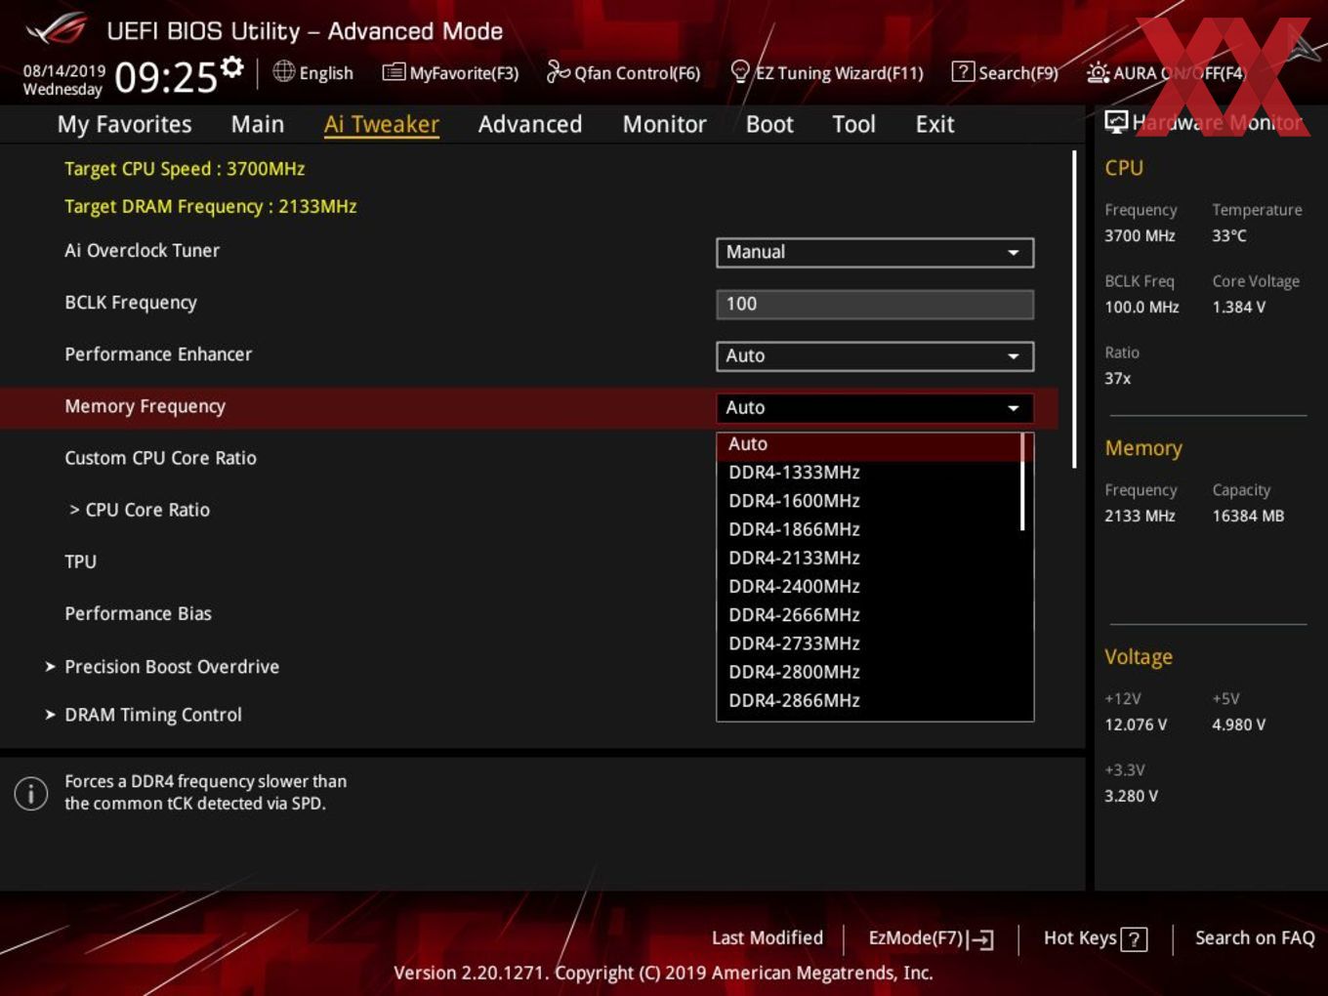Click the Custom CPU Core Ratio row

[x=160, y=458]
